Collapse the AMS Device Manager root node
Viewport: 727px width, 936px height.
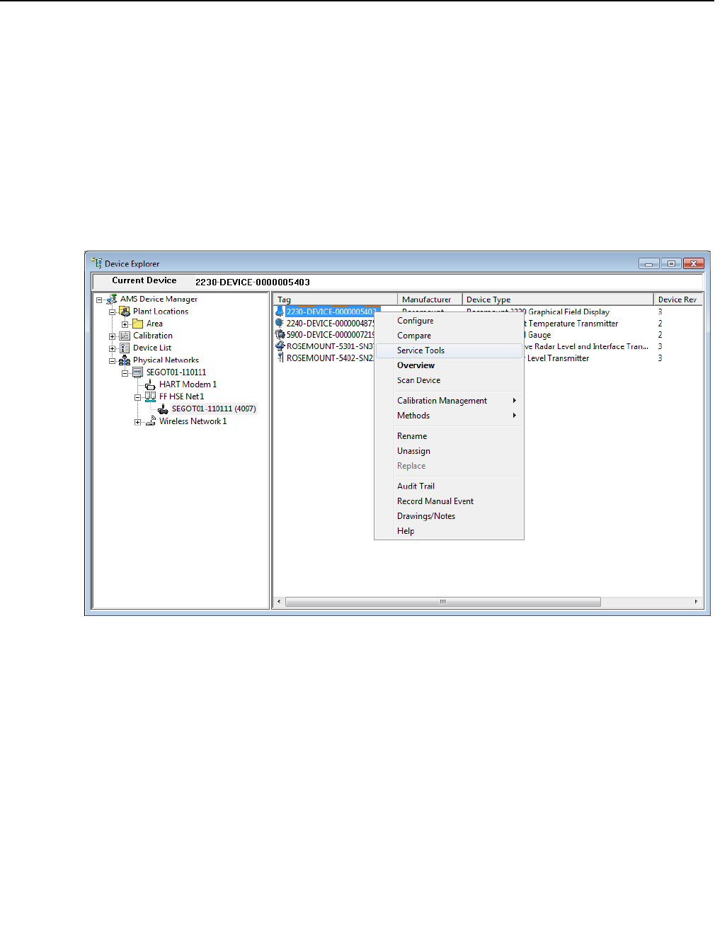click(x=99, y=300)
